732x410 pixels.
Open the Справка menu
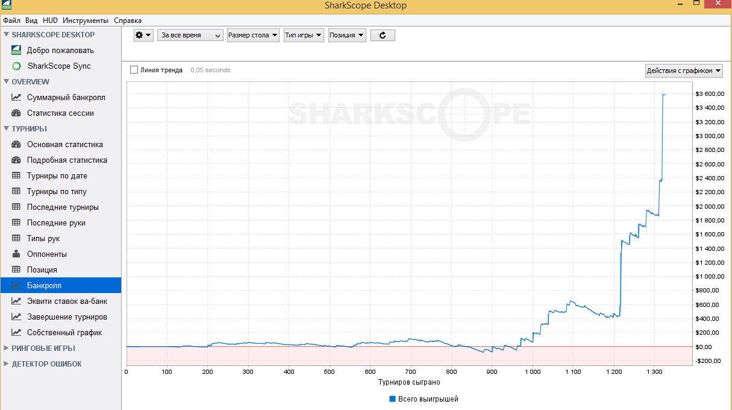[128, 20]
